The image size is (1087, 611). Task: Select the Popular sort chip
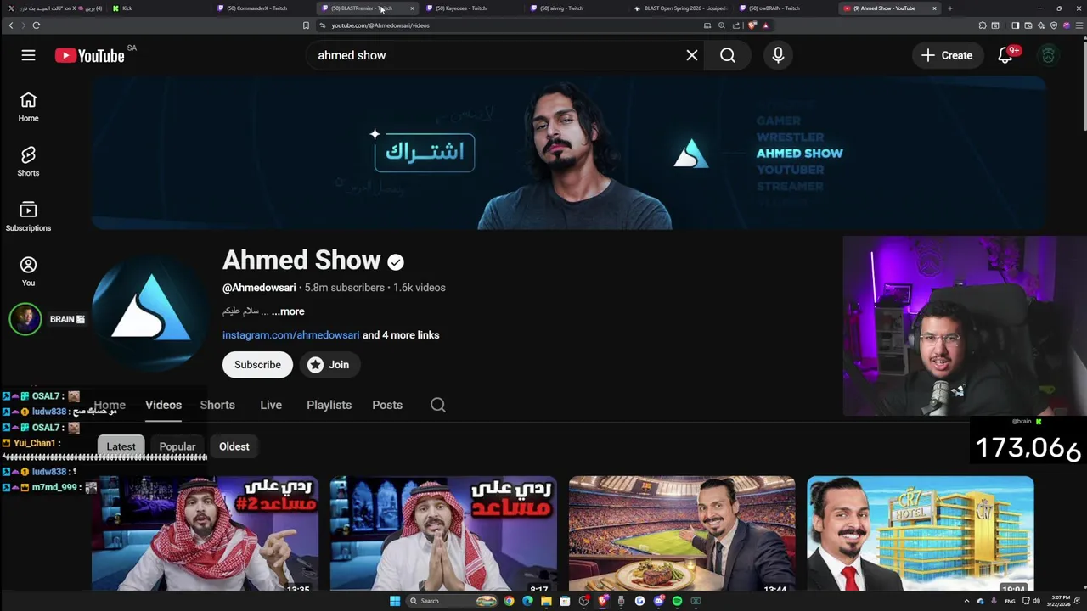coord(177,446)
